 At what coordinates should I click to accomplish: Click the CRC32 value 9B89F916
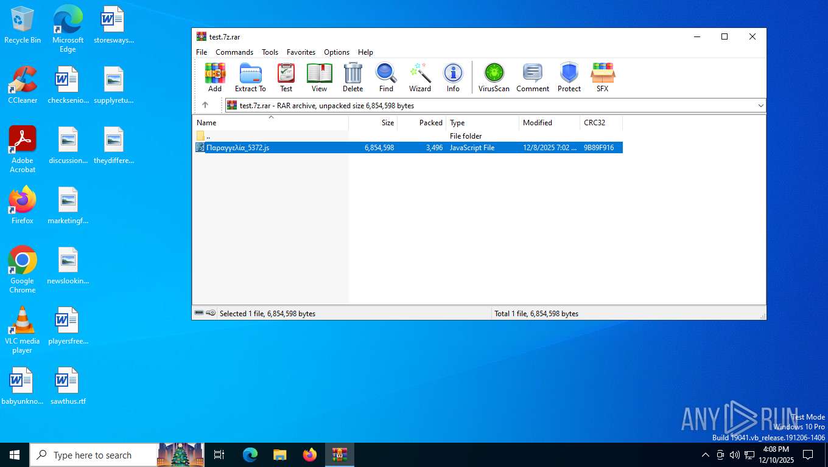pyautogui.click(x=598, y=148)
